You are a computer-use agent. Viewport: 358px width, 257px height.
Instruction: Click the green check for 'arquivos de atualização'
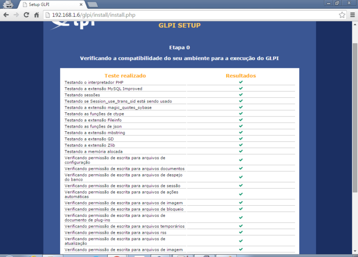241,241
